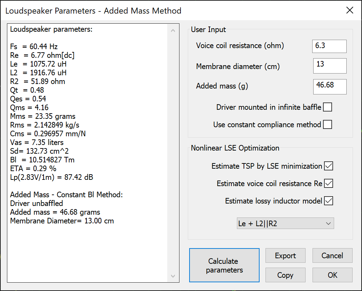Screen dimensions: 362x291
Task: Disable Estimate lossy inductor model
Action: (x=329, y=201)
